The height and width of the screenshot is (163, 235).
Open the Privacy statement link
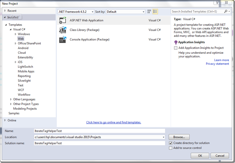pos(217,64)
